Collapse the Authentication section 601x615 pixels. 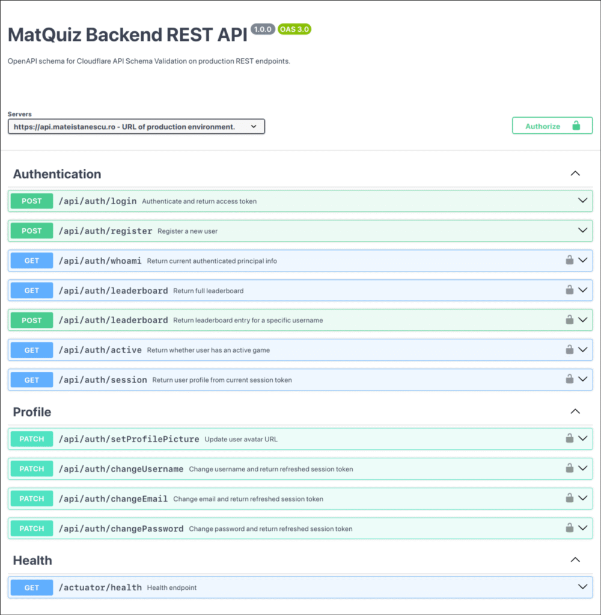click(x=575, y=174)
